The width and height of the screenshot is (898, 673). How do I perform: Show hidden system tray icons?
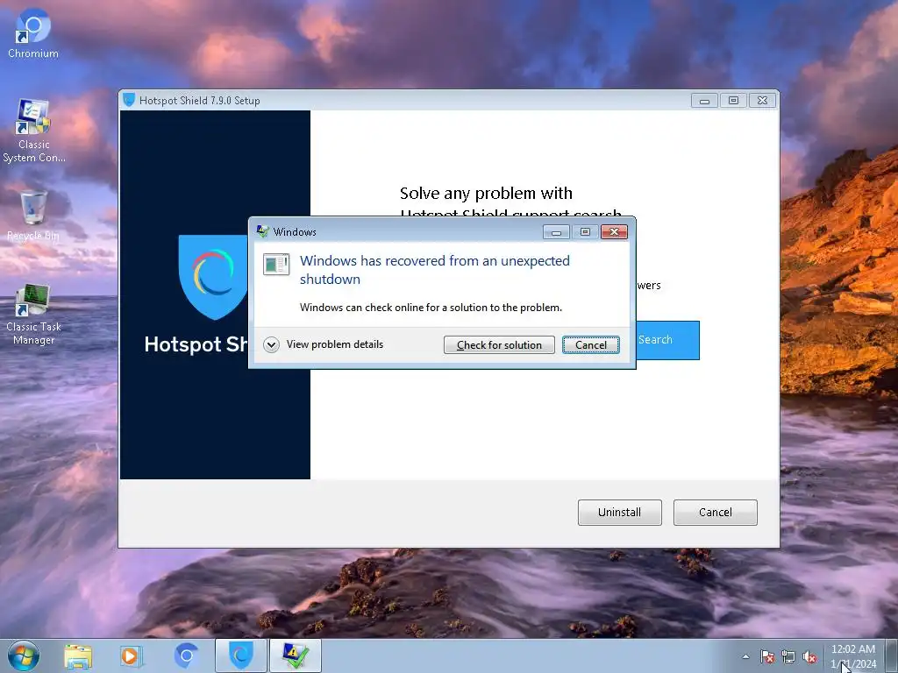(745, 657)
